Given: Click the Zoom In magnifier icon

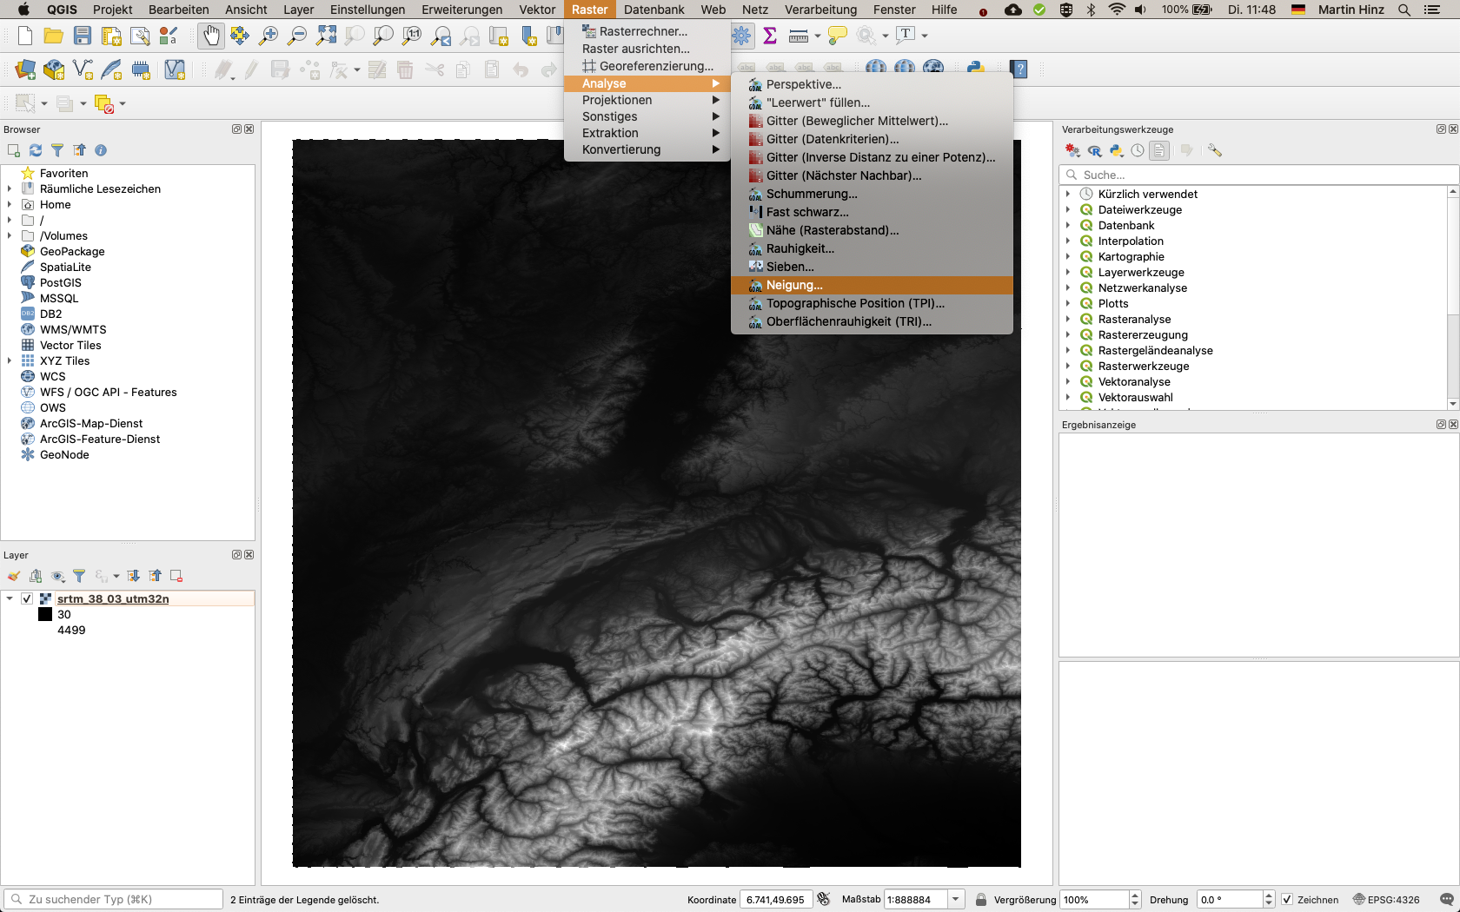Looking at the screenshot, I should (x=269, y=36).
